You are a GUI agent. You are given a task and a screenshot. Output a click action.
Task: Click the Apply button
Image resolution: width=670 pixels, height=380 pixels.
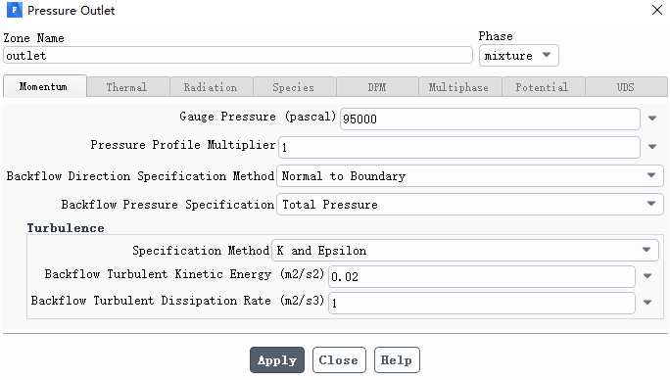point(277,359)
